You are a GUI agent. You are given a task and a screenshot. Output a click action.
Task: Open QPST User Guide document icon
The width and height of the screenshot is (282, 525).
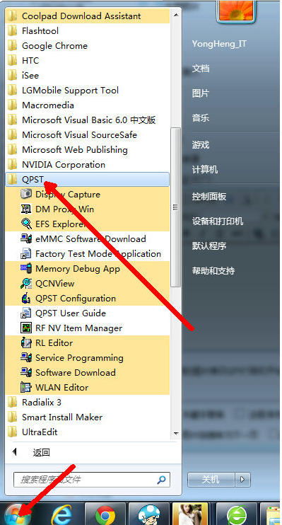[x=25, y=313]
